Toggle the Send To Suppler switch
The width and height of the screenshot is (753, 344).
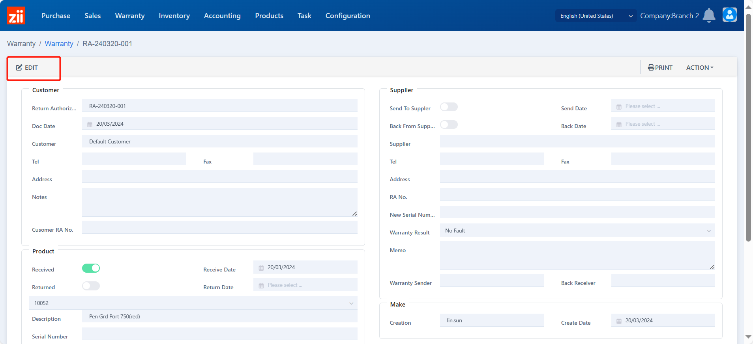click(x=449, y=107)
